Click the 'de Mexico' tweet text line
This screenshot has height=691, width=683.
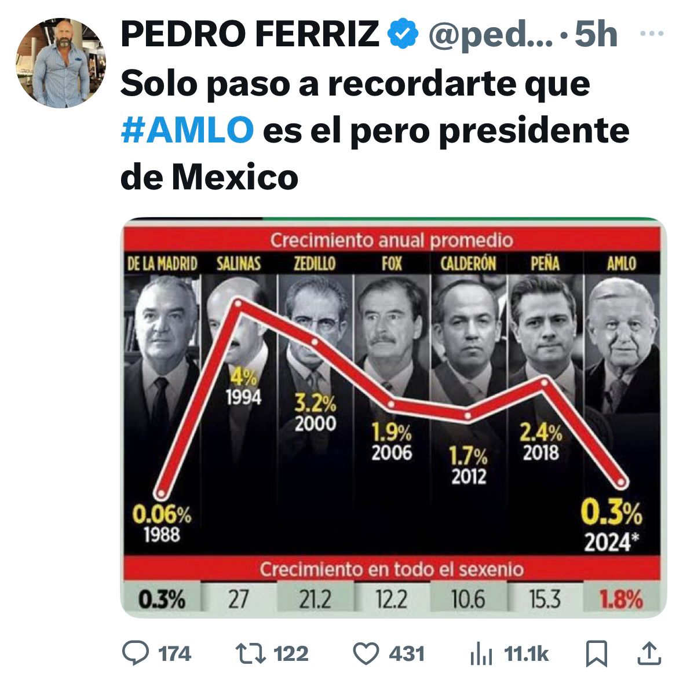(x=209, y=177)
